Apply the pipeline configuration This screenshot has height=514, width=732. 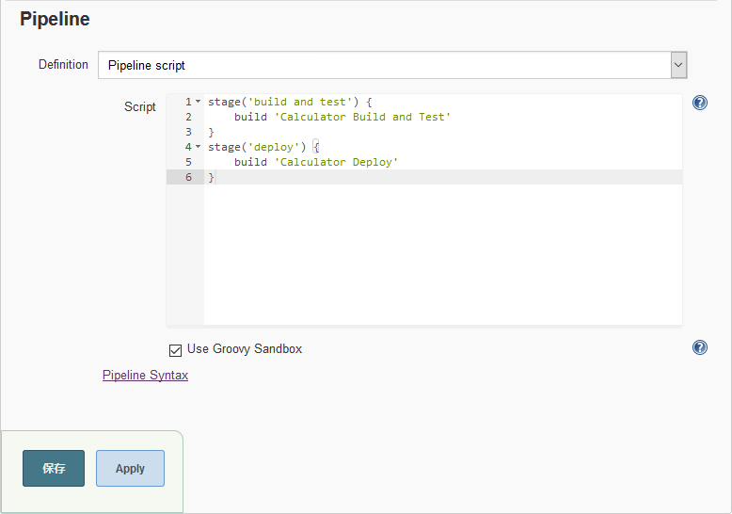pos(130,468)
